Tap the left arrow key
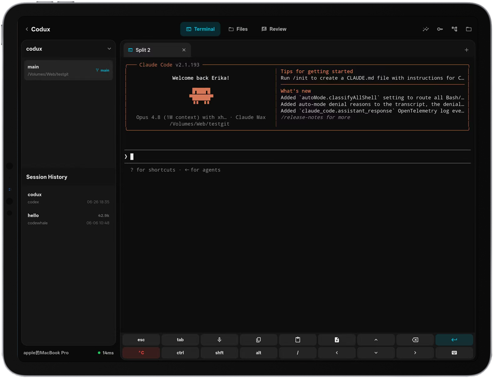493x378 pixels. coord(337,353)
